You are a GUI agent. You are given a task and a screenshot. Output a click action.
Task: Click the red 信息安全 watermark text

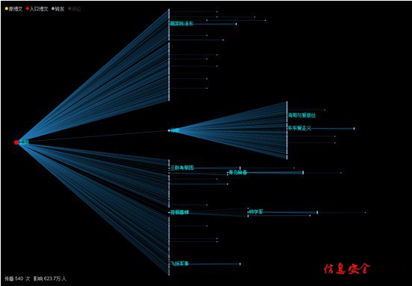[x=347, y=269]
